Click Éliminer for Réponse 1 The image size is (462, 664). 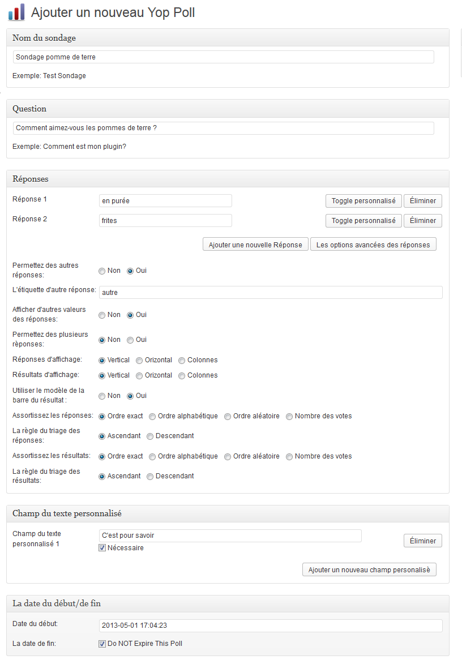[422, 201]
